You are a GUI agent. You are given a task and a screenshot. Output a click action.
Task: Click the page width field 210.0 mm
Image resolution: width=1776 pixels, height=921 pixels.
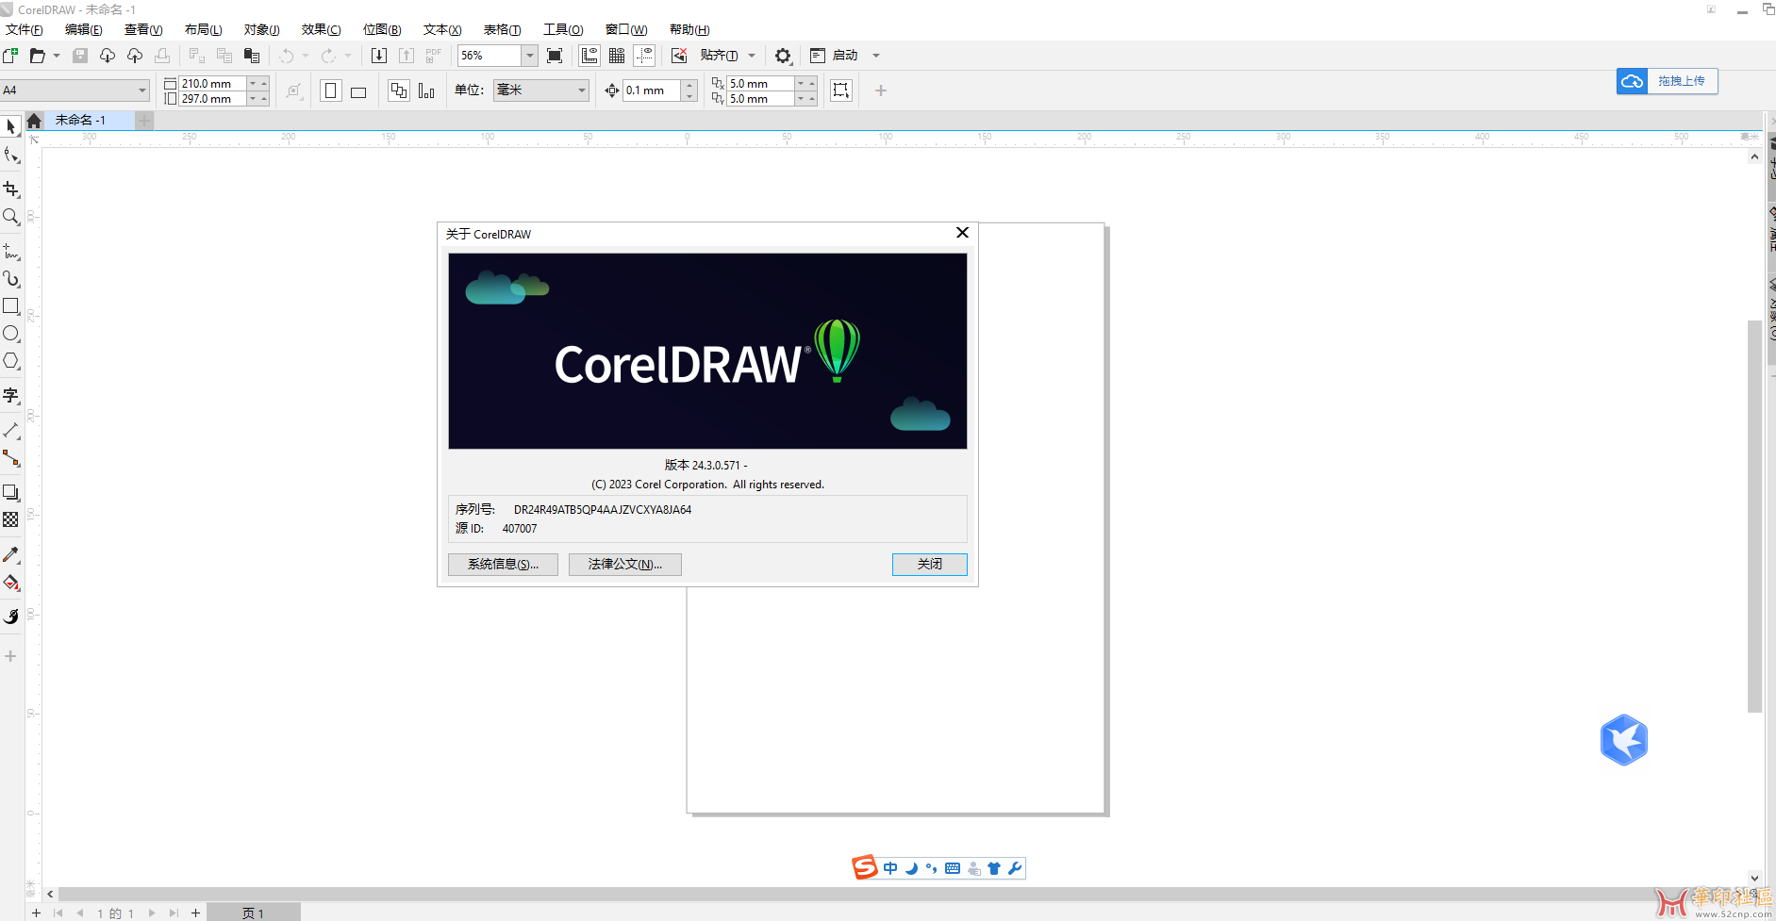point(213,83)
